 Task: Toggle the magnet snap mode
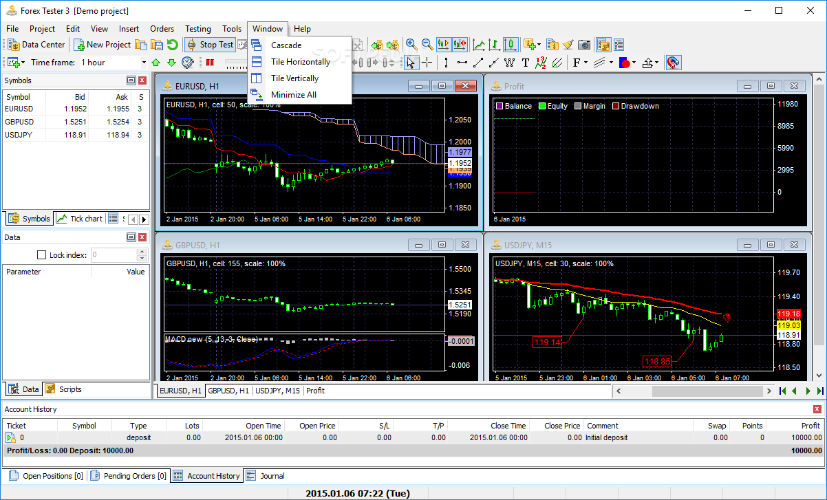[674, 63]
